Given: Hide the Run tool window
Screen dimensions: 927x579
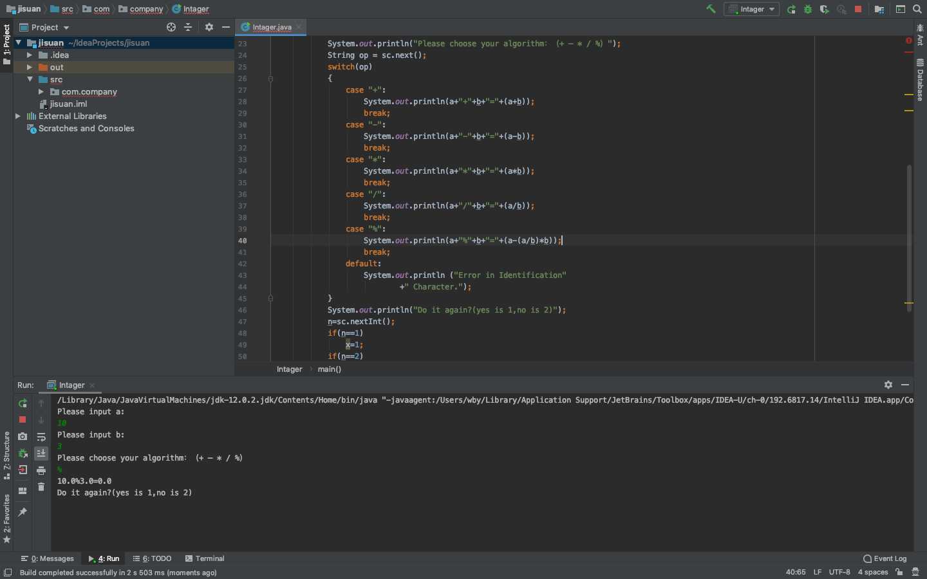Looking at the screenshot, I should click(x=905, y=385).
